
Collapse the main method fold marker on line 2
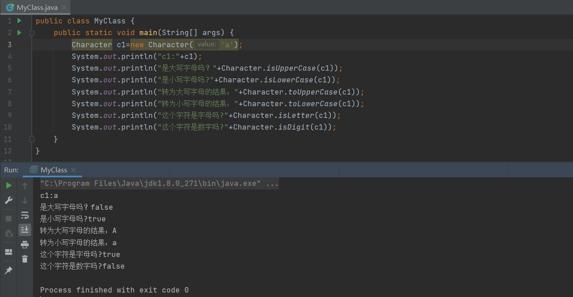[x=32, y=33]
